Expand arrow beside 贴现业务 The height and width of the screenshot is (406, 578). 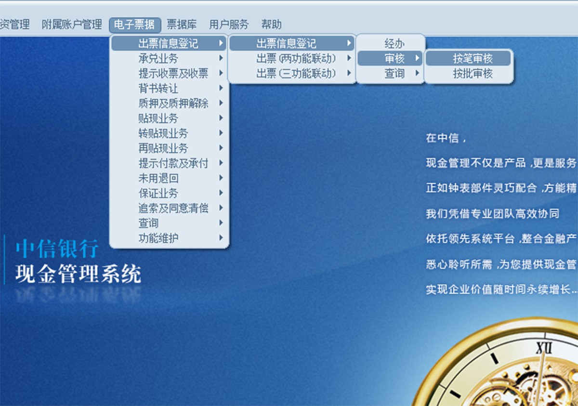[221, 118]
